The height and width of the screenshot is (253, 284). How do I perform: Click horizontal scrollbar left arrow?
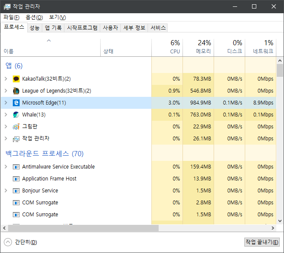pos(4,228)
